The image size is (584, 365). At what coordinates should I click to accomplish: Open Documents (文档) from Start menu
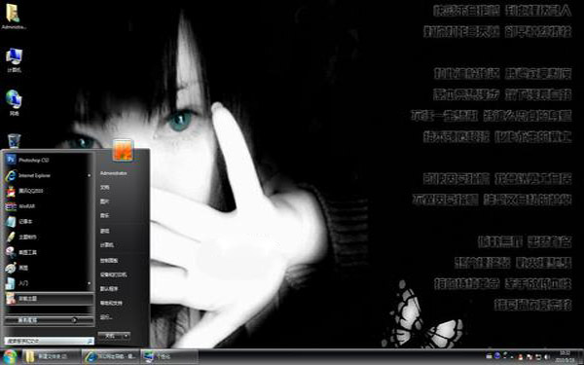coord(105,187)
